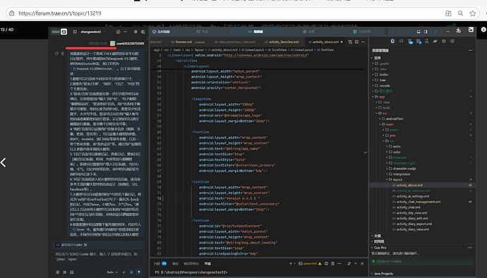Close the terminal panel with X
This screenshot has width=487, height=278.
pyautogui.click(x=362, y=263)
